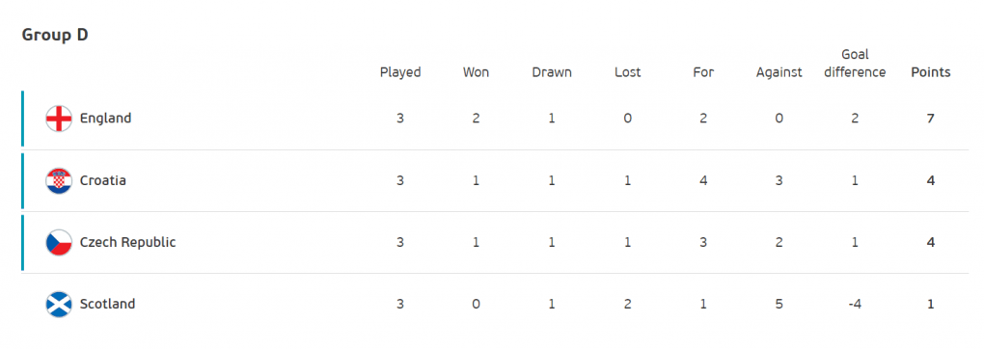Click England's points value 7
Viewport: 984px width, 349px height.
pos(931,118)
